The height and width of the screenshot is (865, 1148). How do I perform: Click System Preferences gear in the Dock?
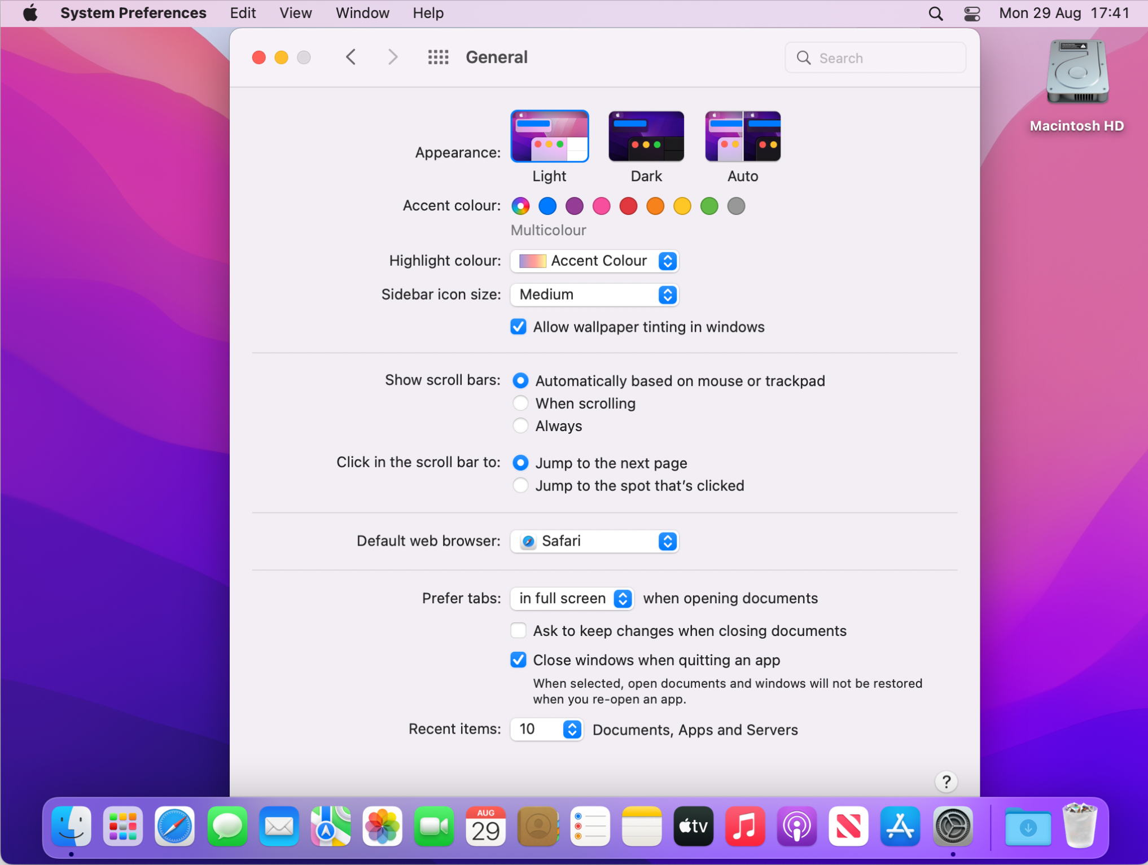pyautogui.click(x=953, y=826)
